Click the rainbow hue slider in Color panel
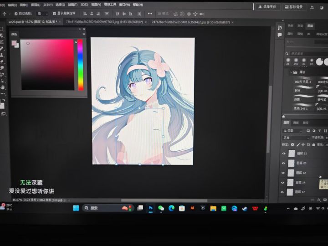The width and height of the screenshot is (328, 246). pyautogui.click(x=80, y=64)
